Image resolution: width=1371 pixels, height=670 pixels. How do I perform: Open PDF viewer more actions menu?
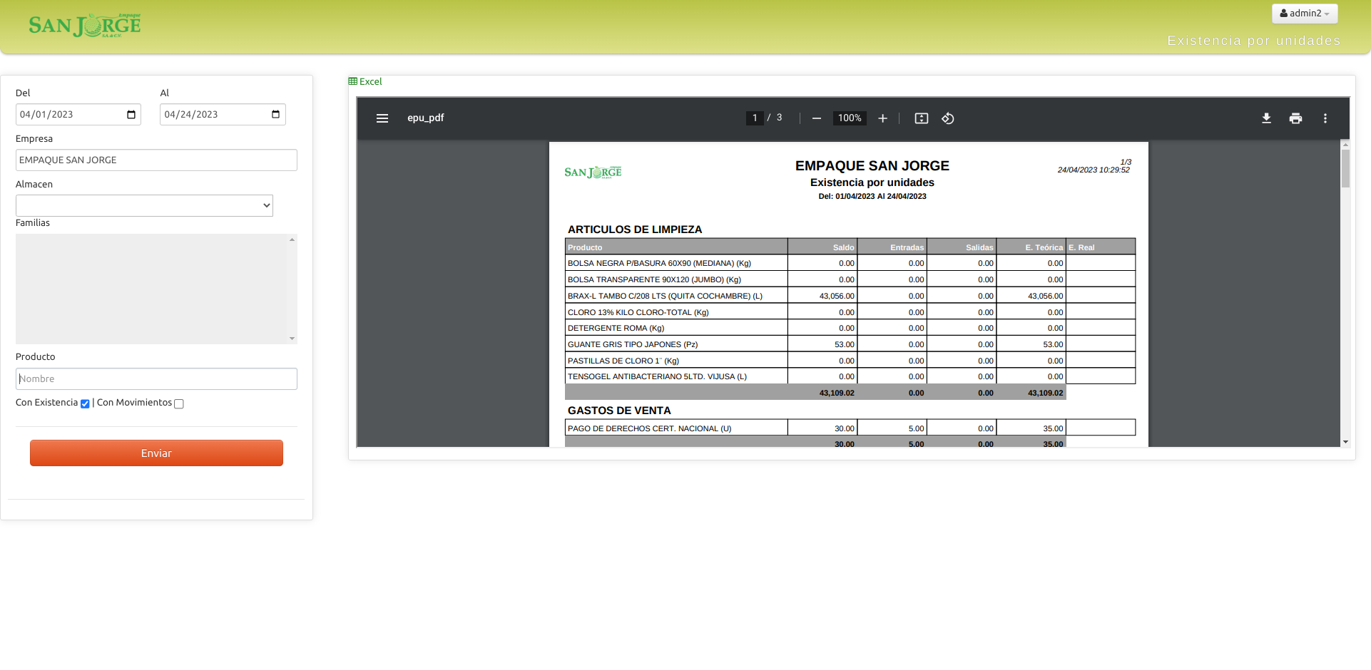[1325, 118]
